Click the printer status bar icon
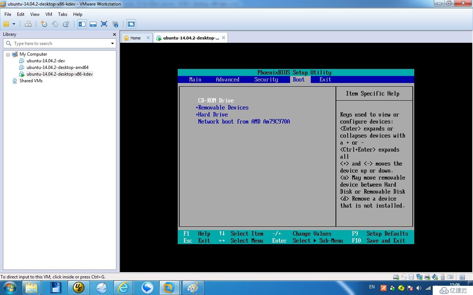The height and width of the screenshot is (295, 473). (427, 277)
